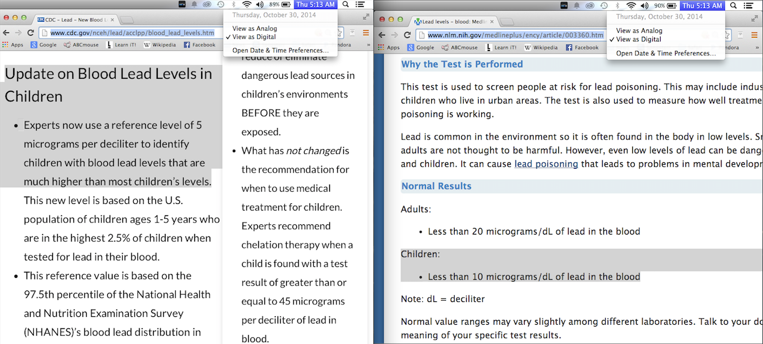763x344 pixels.
Task: Select checked View as Digital above CDC page
Action: pos(280,37)
